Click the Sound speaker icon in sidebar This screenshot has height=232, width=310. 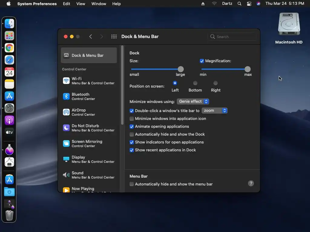(66, 175)
